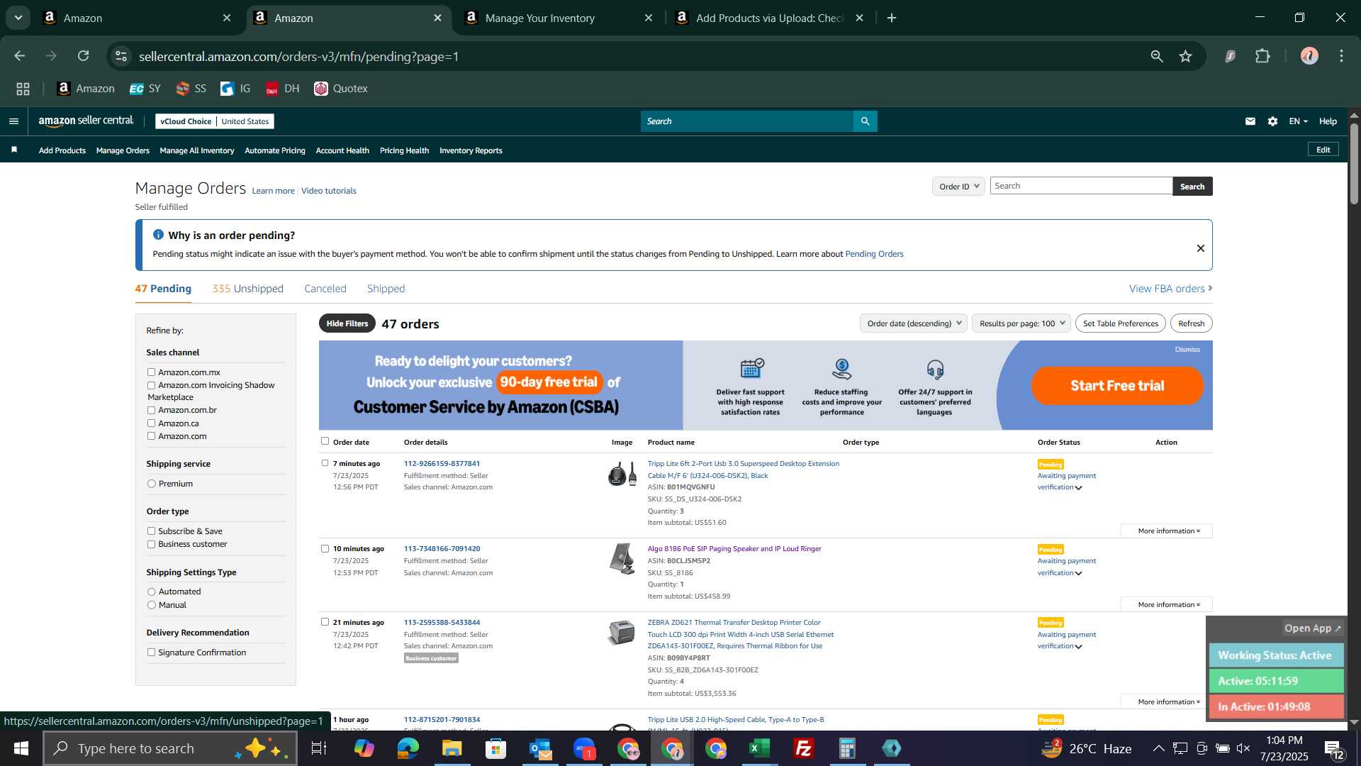
Task: Click the Algo 8186 speaker product image
Action: (622, 559)
